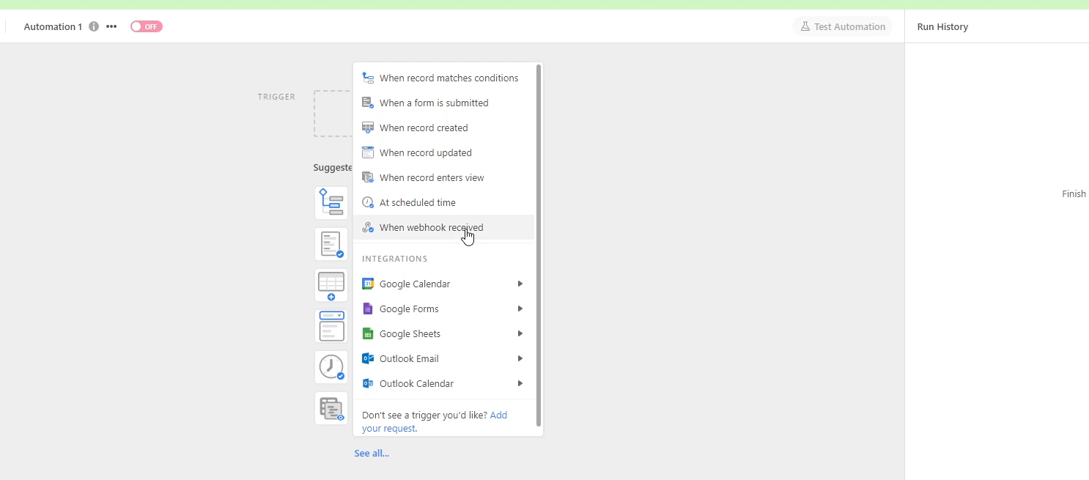1089x480 pixels.
Task: Click the large suggested record enters view tile
Action: coord(331,408)
